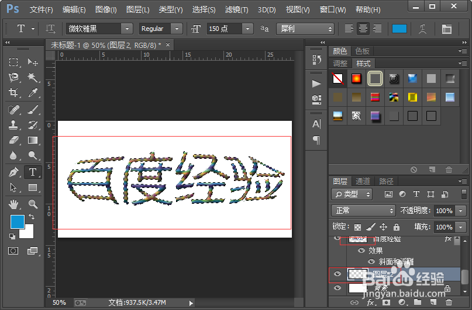Toggle text orientation icon
Image resolution: width=472 pixels, height=310 pixels.
point(50,29)
